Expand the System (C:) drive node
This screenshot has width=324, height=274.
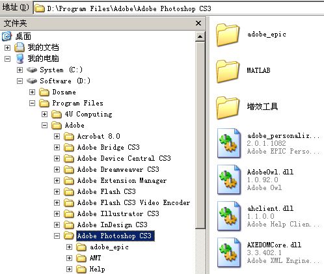(x=20, y=70)
